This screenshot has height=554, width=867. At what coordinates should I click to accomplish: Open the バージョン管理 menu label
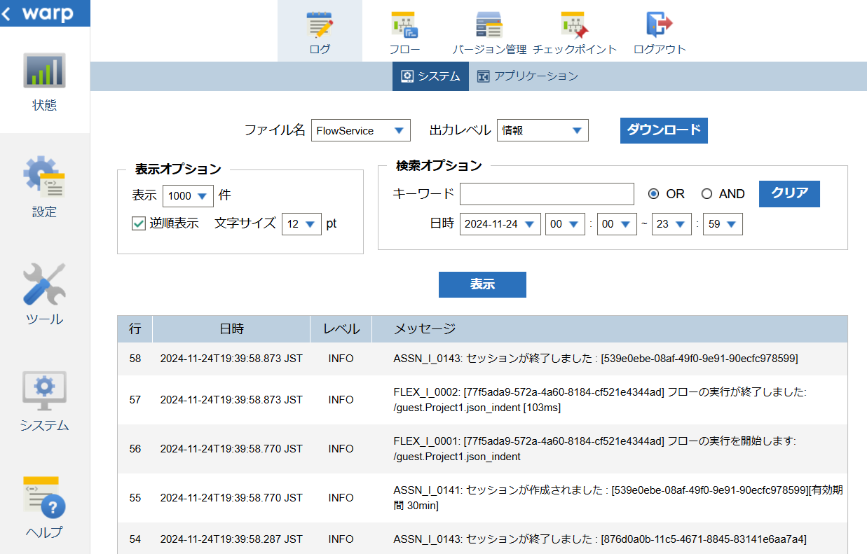(489, 50)
